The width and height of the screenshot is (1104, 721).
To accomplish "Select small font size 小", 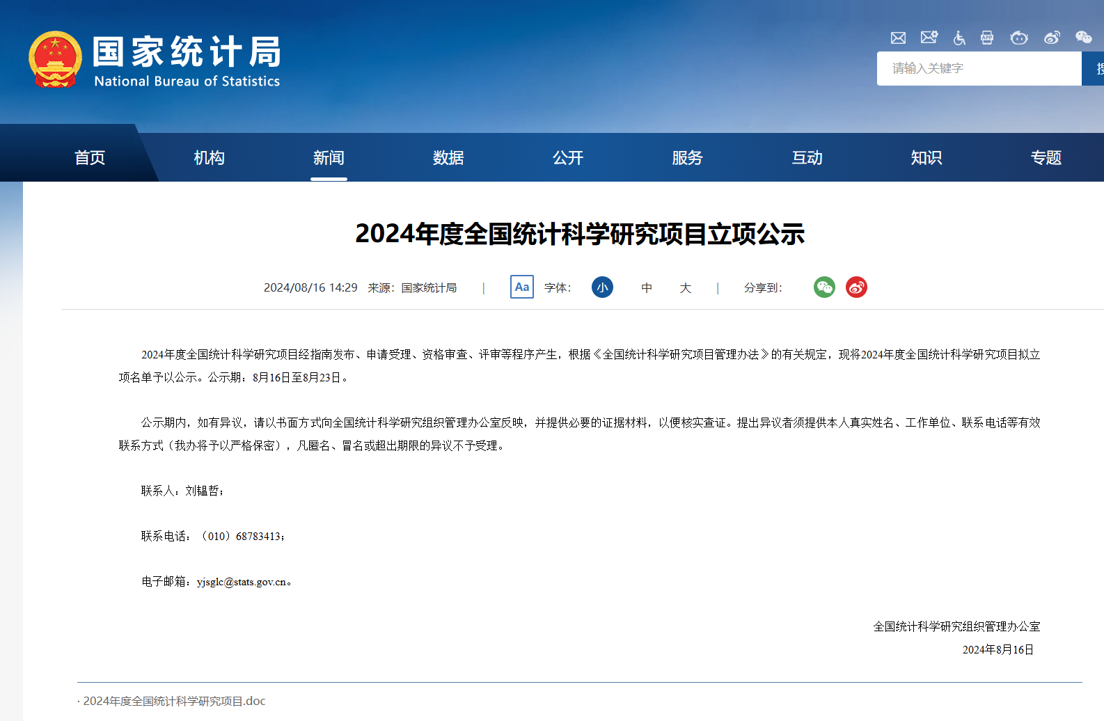I will [x=602, y=287].
